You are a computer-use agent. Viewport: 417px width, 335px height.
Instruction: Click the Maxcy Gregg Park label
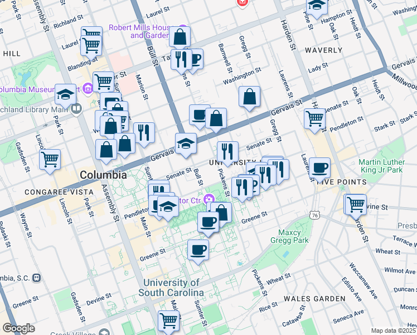click(289, 236)
